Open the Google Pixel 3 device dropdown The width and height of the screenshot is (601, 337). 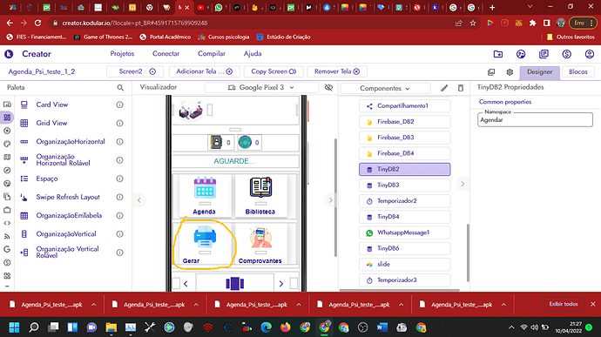[x=261, y=87]
